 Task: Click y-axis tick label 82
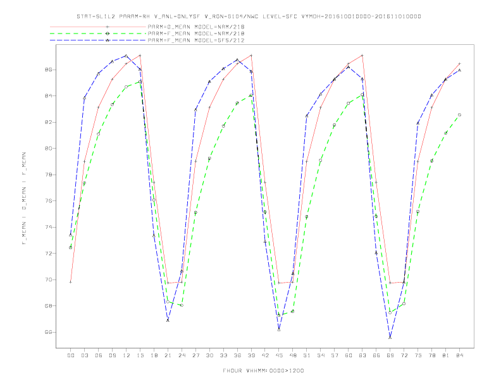coord(48,122)
